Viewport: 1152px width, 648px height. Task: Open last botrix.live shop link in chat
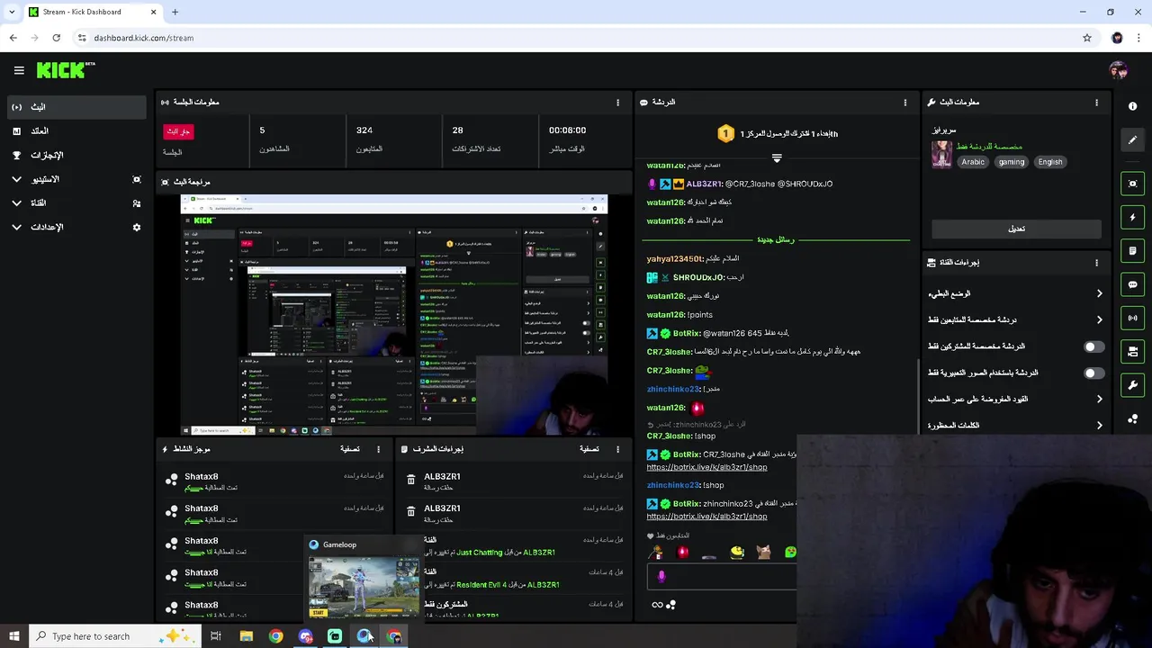point(706,517)
